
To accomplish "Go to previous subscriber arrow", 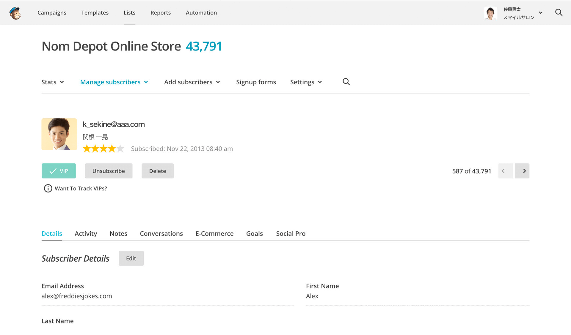I will point(505,171).
